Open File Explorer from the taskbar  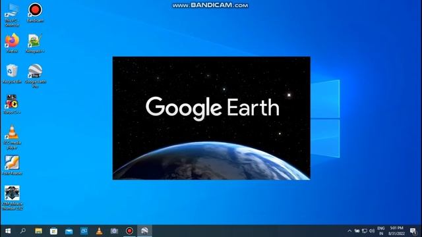38,231
